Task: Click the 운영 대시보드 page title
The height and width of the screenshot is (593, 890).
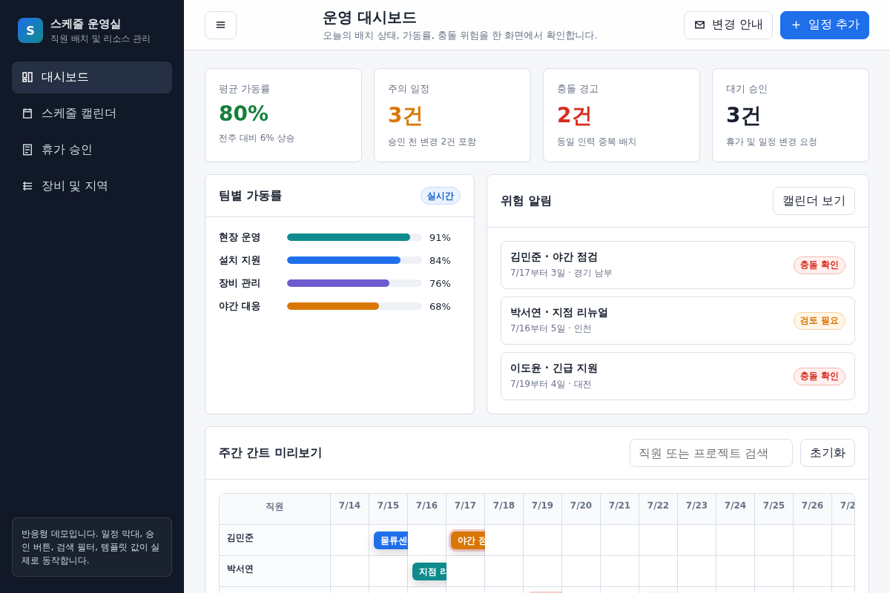Action: pos(369,18)
